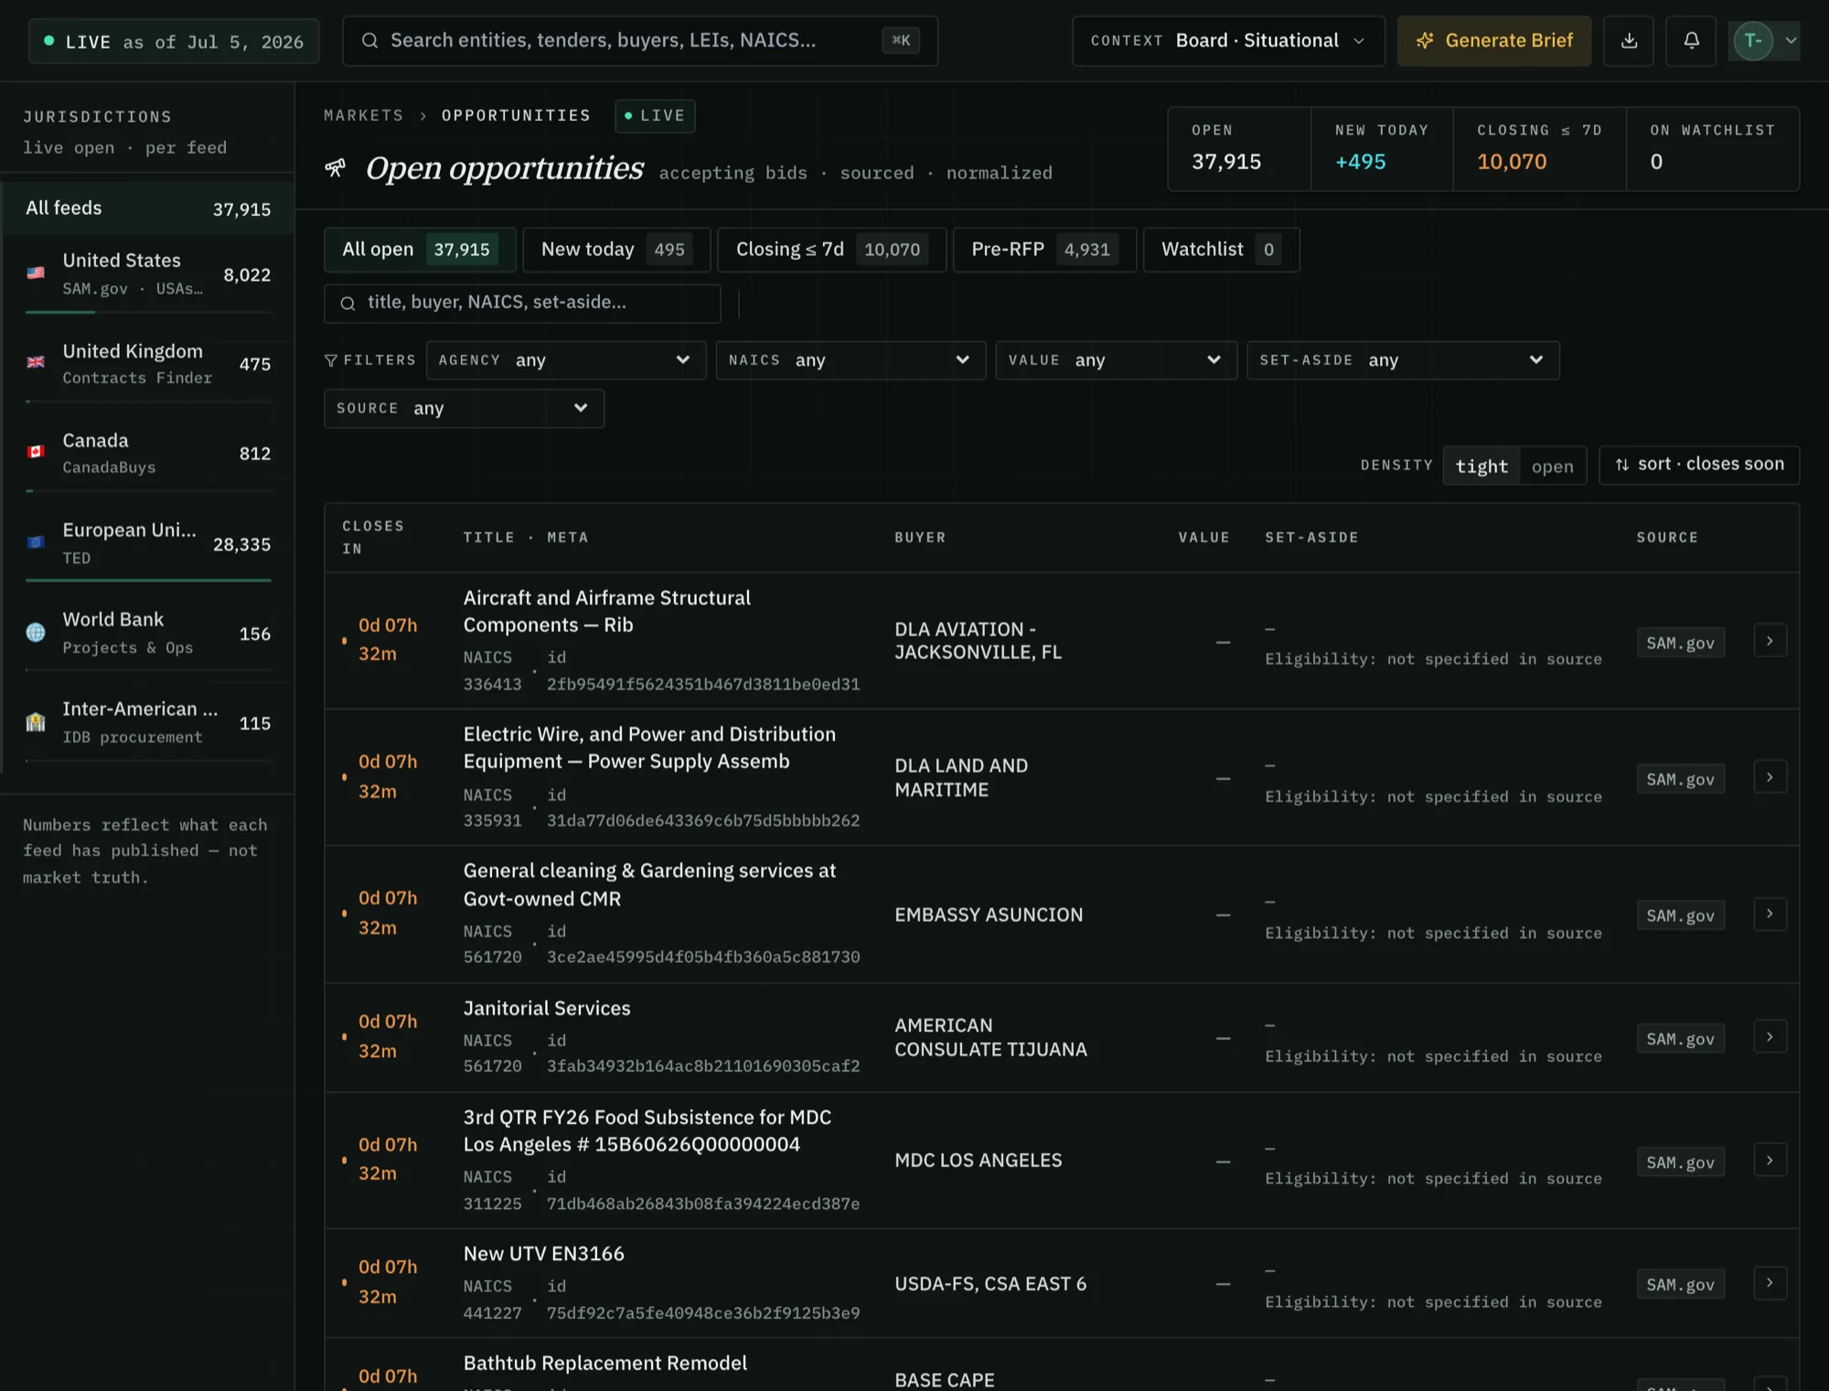This screenshot has height=1391, width=1829.
Task: Switch density to open
Action: (1552, 466)
